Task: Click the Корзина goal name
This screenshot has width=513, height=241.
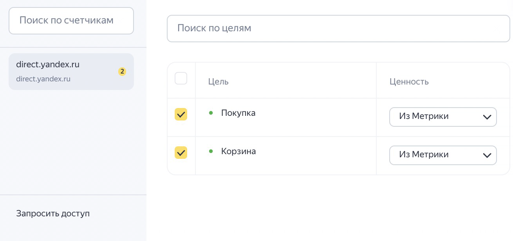Action: [x=238, y=151]
